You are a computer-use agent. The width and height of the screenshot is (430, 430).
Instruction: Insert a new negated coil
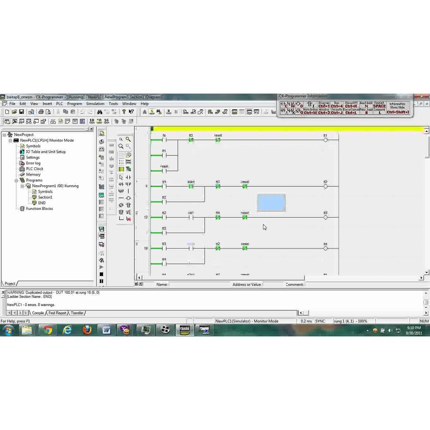[x=121, y=205]
